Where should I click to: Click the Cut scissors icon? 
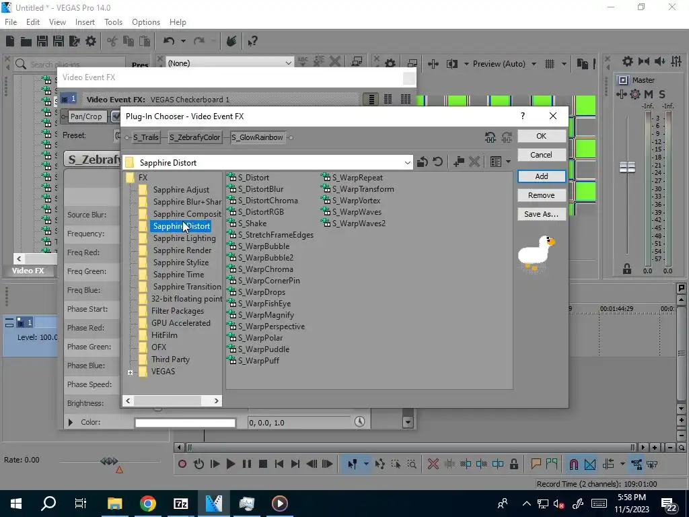(112, 41)
